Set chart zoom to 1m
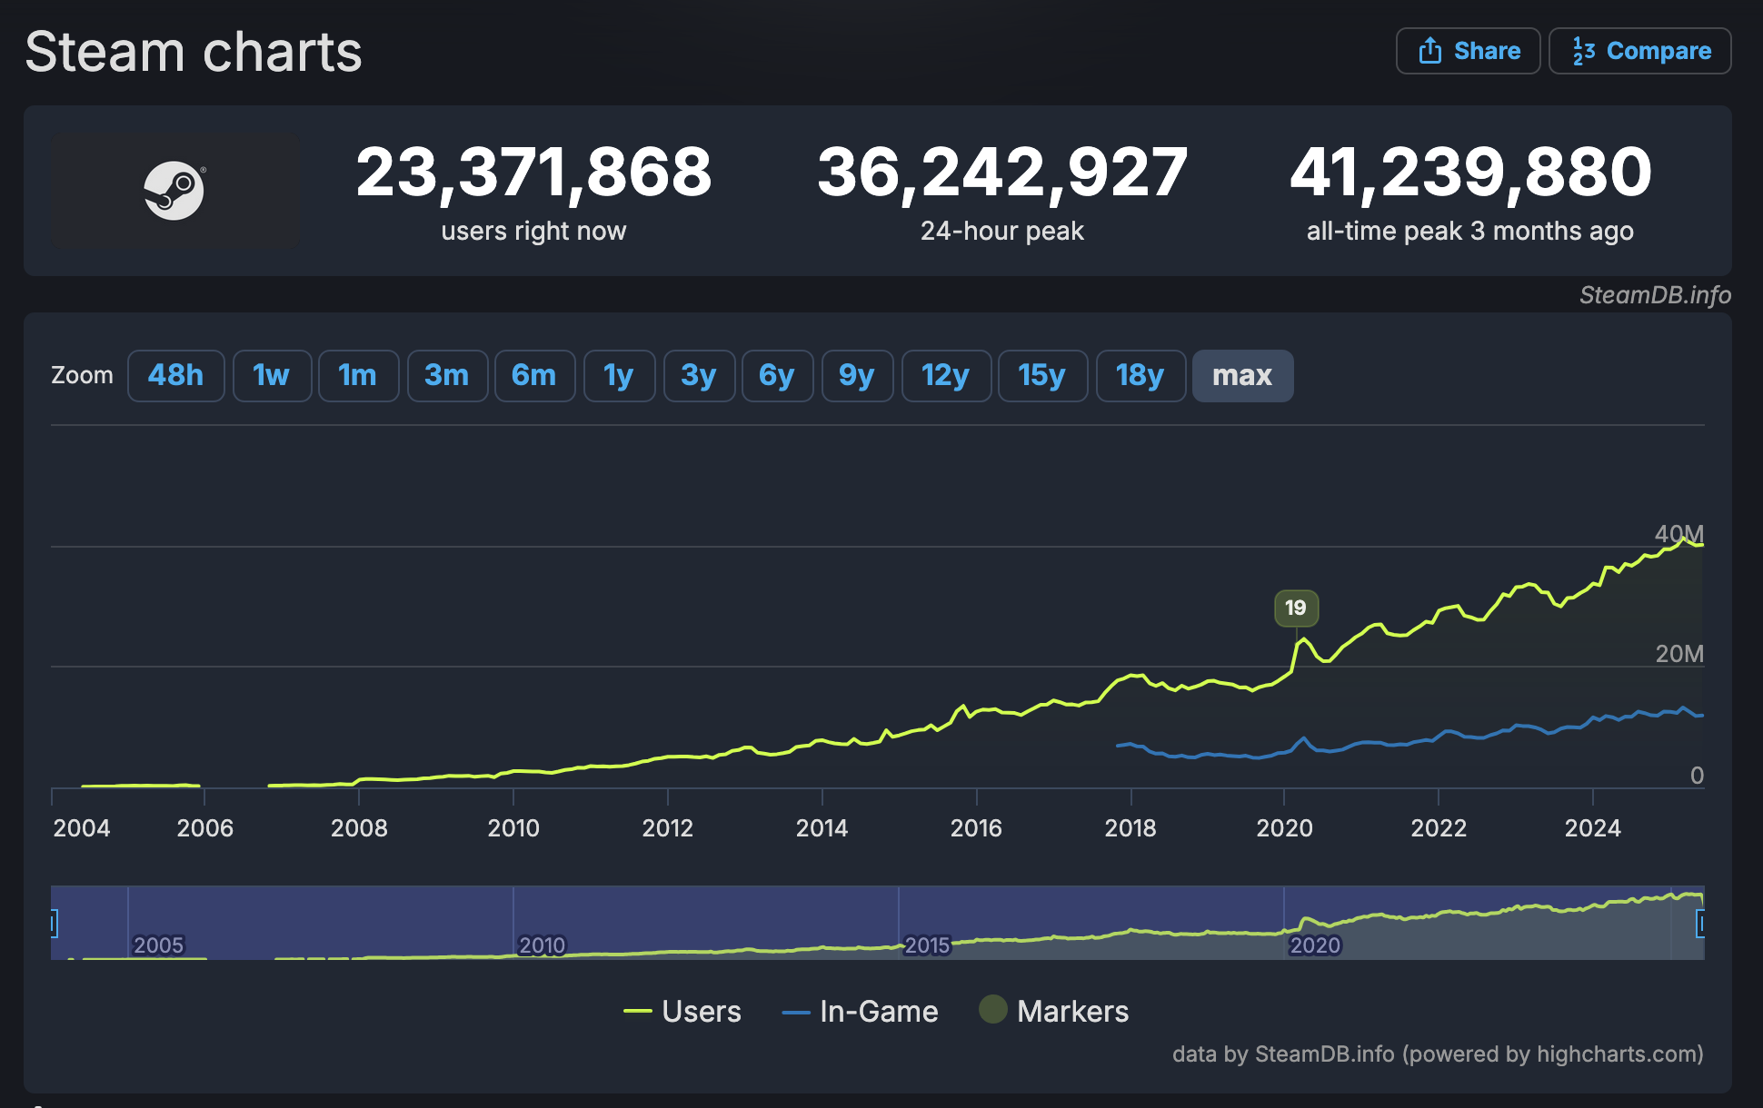The height and width of the screenshot is (1108, 1763). coord(357,375)
